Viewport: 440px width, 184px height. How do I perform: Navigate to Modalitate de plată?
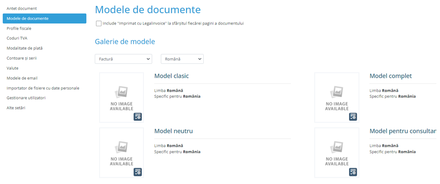tap(24, 48)
